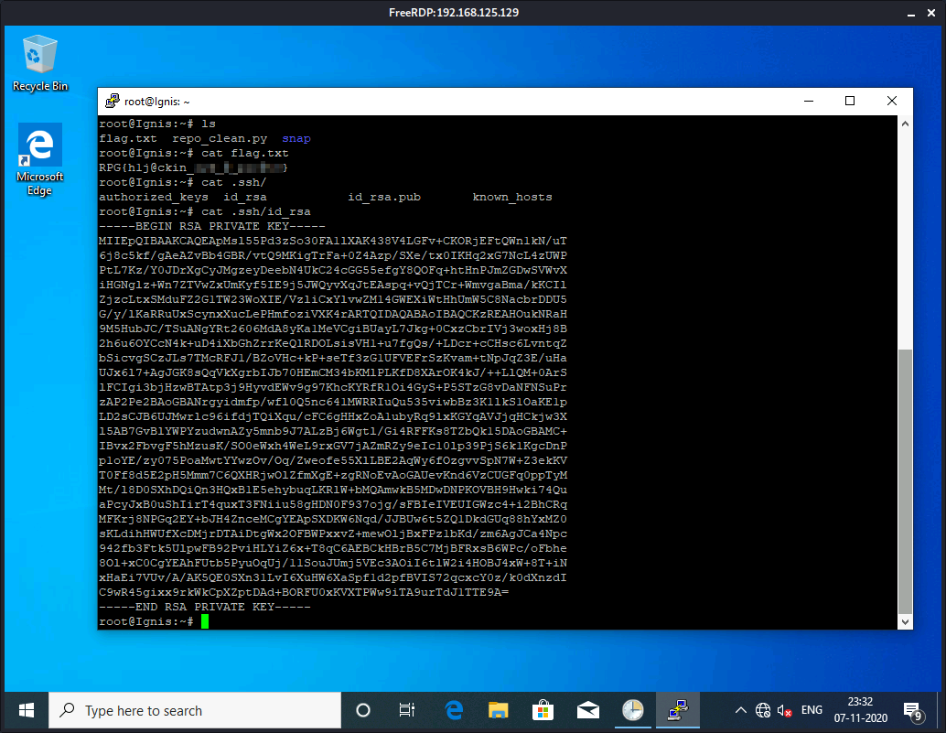This screenshot has width=946, height=733.
Task: Open Microsoft Edge from the taskbar
Action: tap(453, 710)
